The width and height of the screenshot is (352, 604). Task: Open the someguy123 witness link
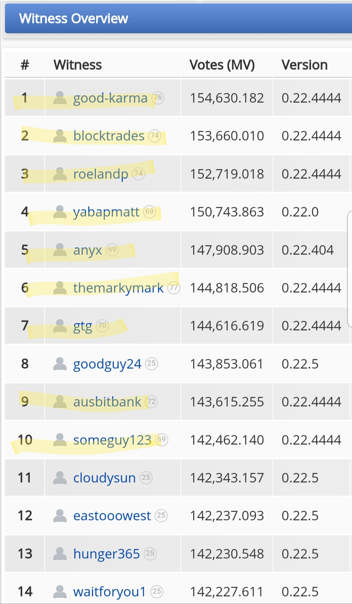[112, 440]
